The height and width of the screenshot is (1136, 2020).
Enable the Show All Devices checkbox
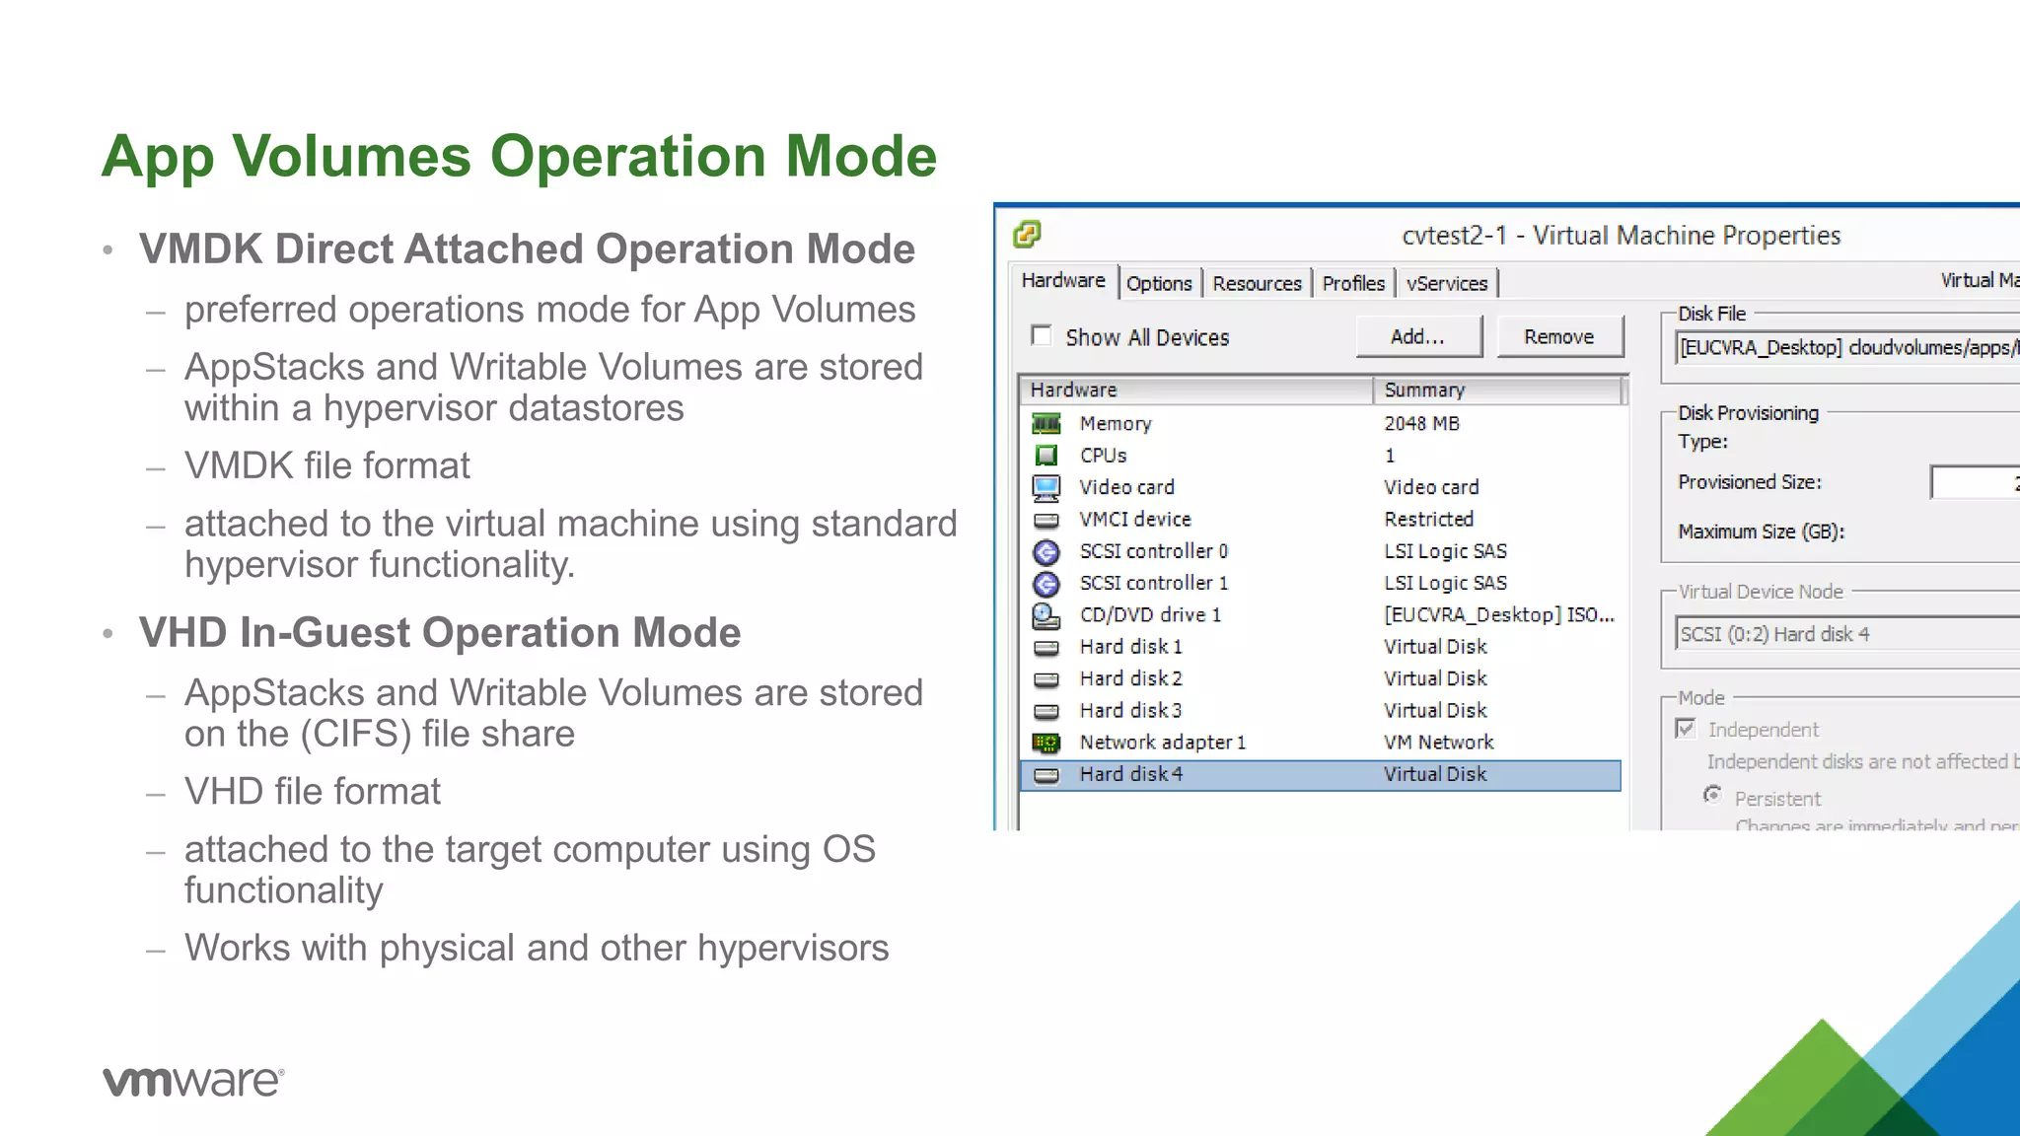point(1041,336)
